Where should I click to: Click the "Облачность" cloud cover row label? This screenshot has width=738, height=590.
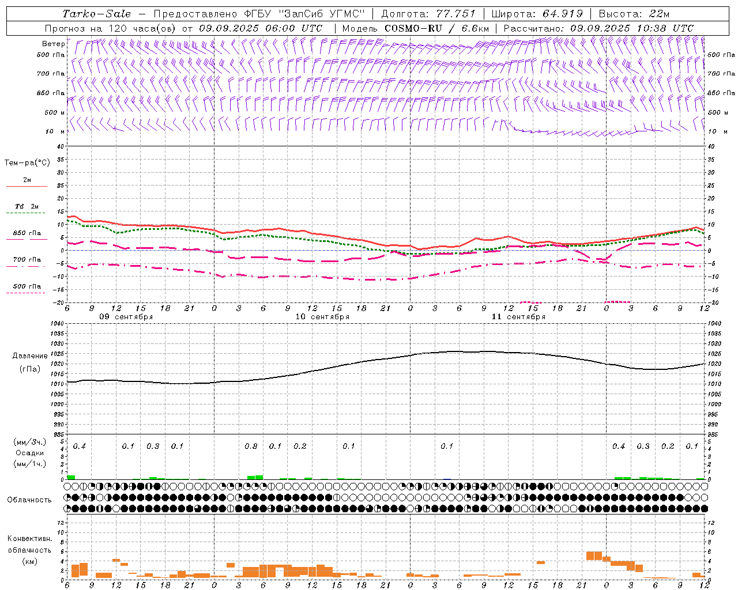click(x=29, y=500)
